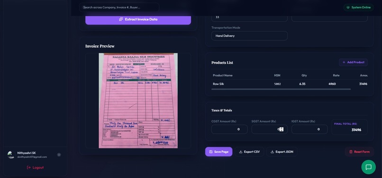The image size is (382, 178).
Task: Click the Products List heading
Action: click(222, 62)
